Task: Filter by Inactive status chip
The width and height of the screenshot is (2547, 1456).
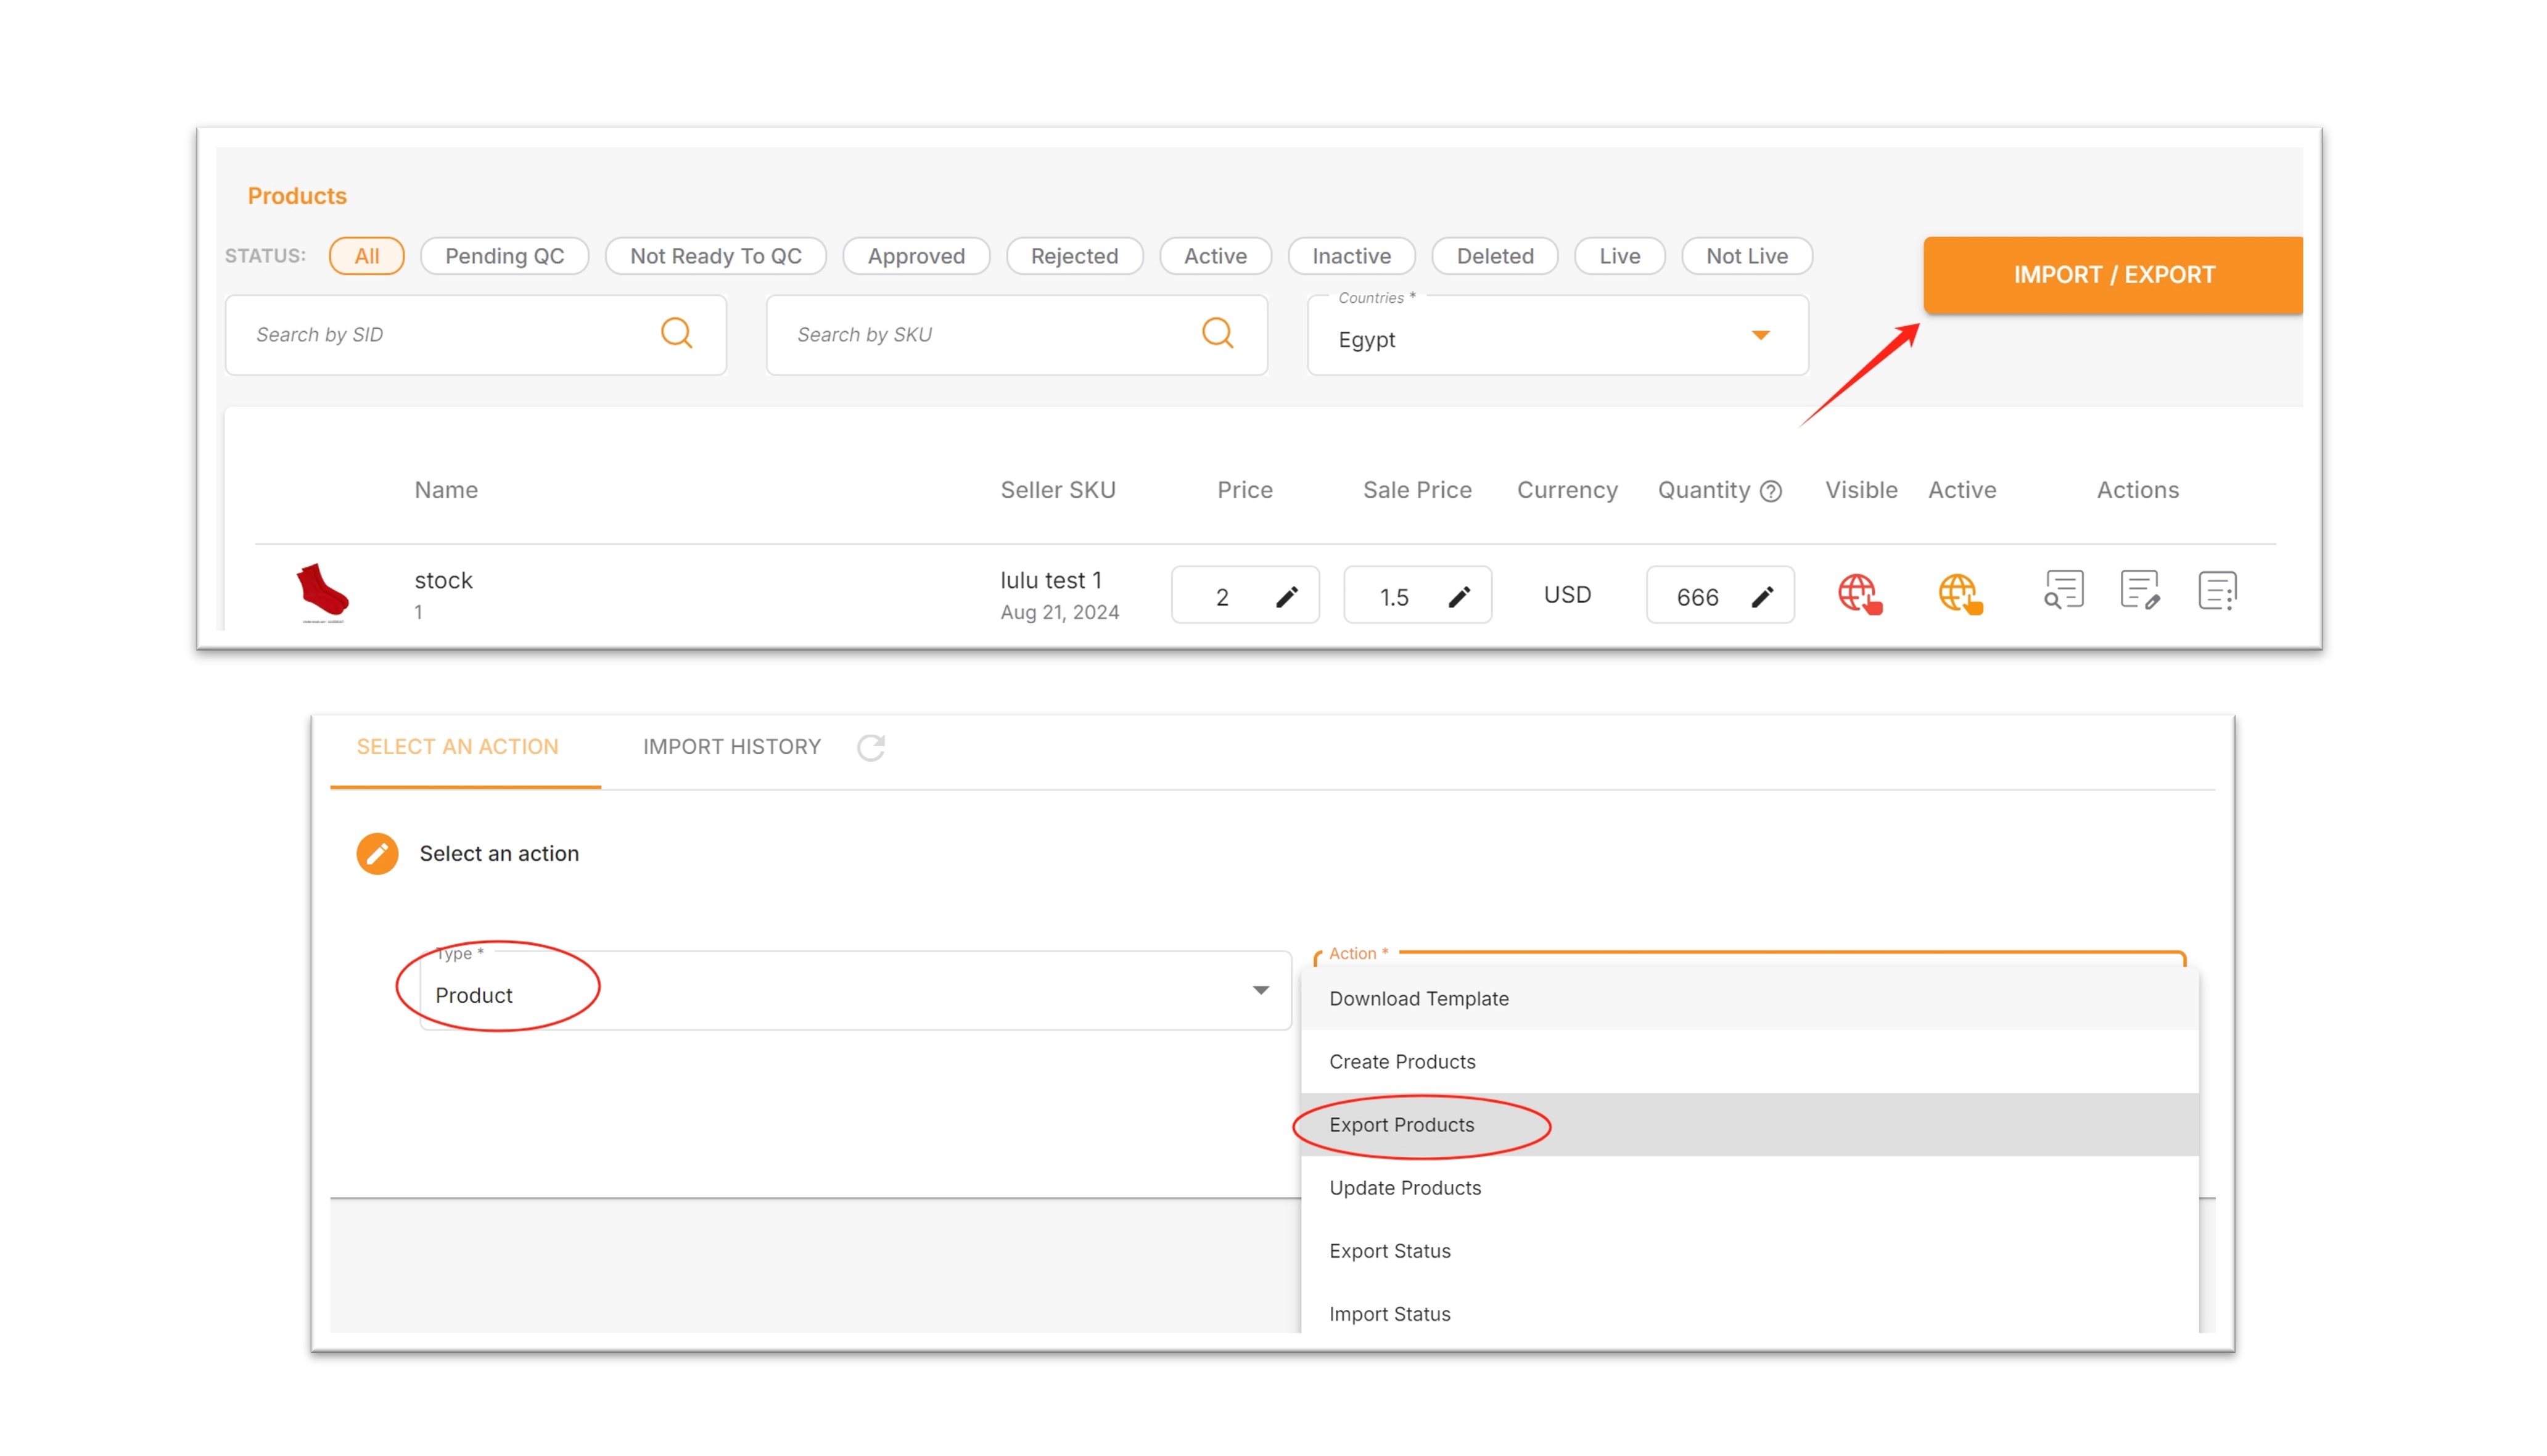Action: coord(1351,256)
